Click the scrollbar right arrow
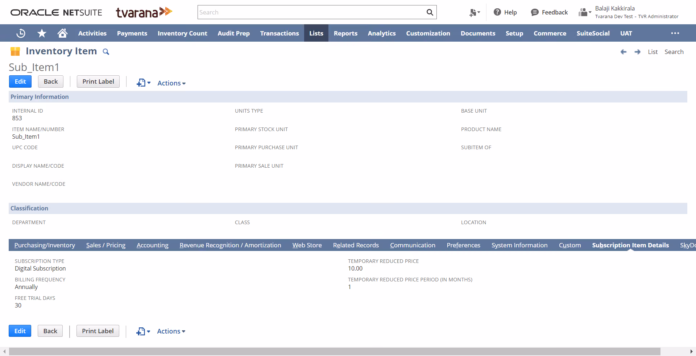696x356 pixels. 691,352
